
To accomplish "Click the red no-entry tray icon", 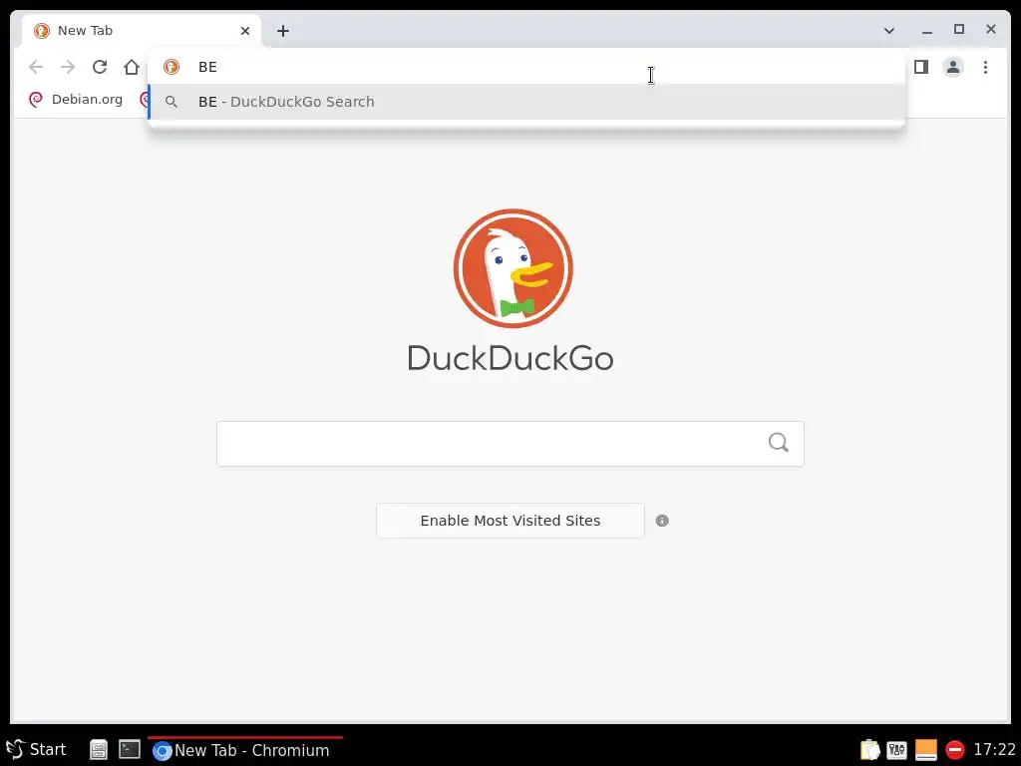I will click(954, 750).
